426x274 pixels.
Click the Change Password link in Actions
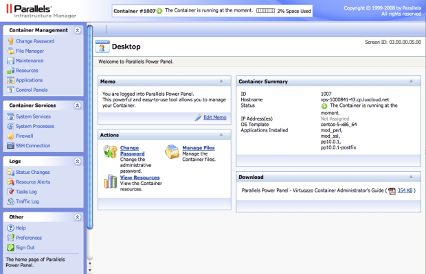pos(133,151)
